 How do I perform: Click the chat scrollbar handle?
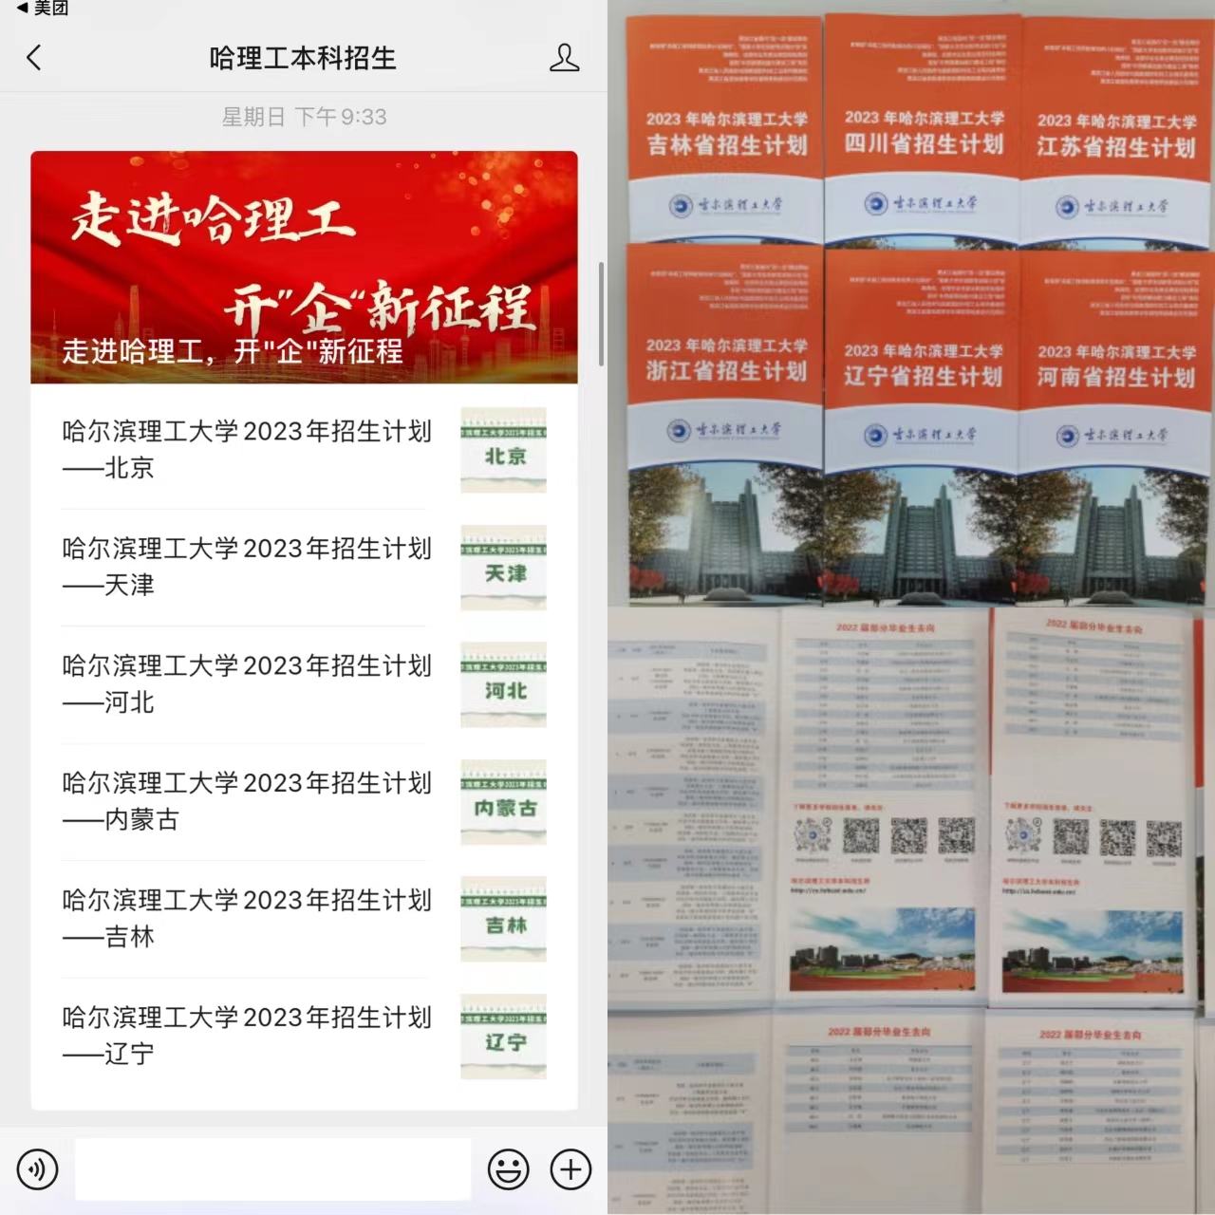coord(601,313)
